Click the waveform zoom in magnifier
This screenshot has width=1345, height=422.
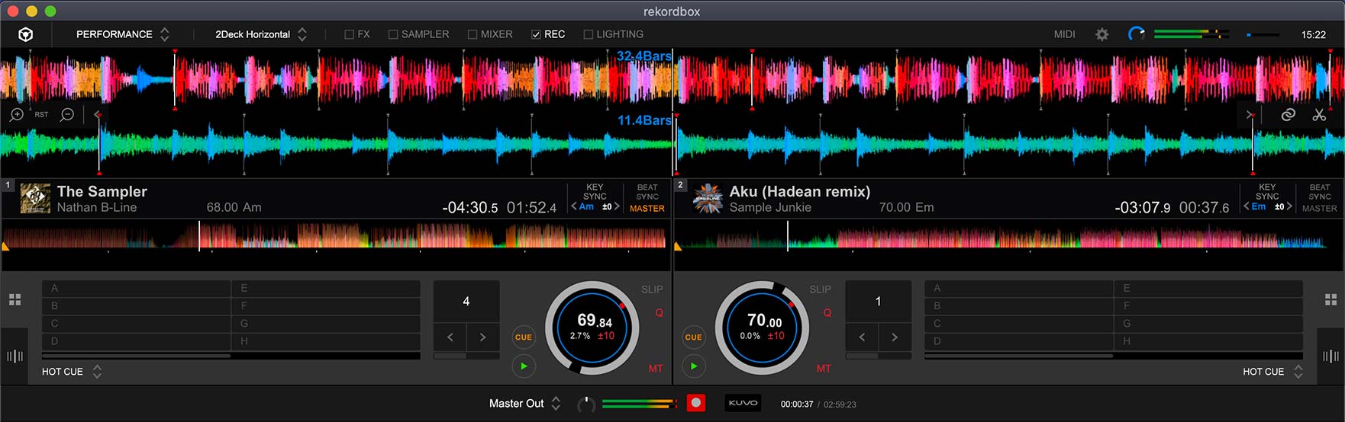coord(16,115)
